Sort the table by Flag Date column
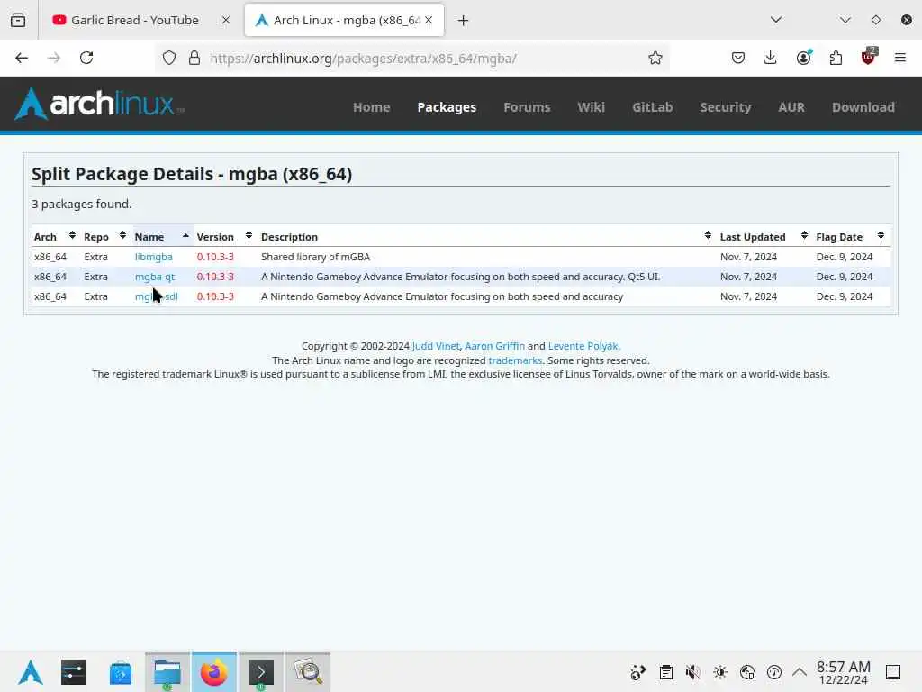Image resolution: width=922 pixels, height=692 pixels. (850, 237)
